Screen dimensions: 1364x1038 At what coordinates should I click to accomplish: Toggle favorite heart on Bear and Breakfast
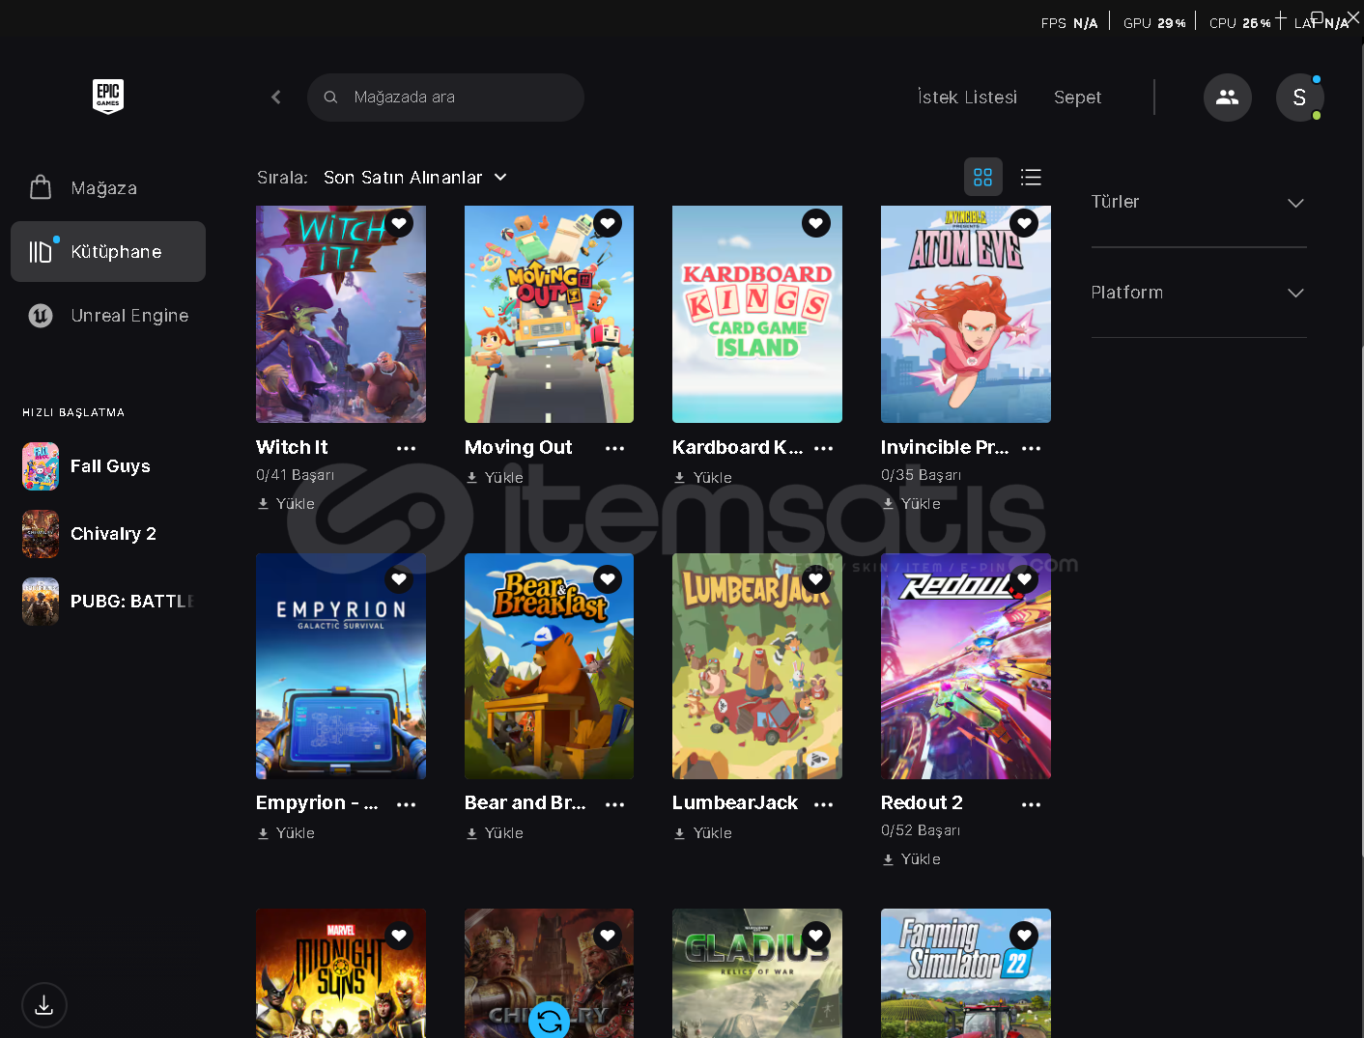tap(608, 579)
